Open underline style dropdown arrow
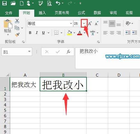This screenshot has width=140, height=134. [x=49, y=33]
